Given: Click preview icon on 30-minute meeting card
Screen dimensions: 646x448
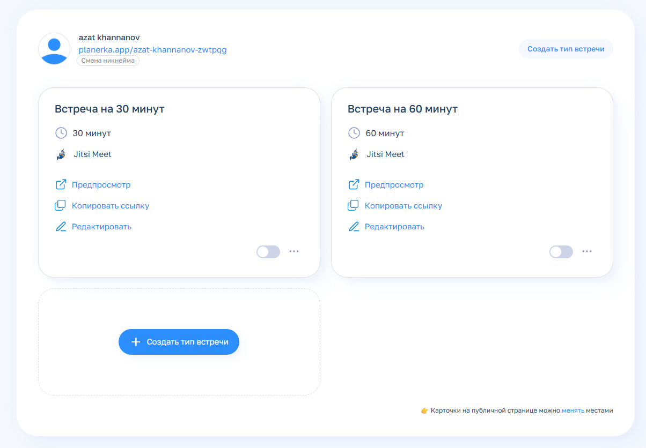Looking at the screenshot, I should click(61, 185).
